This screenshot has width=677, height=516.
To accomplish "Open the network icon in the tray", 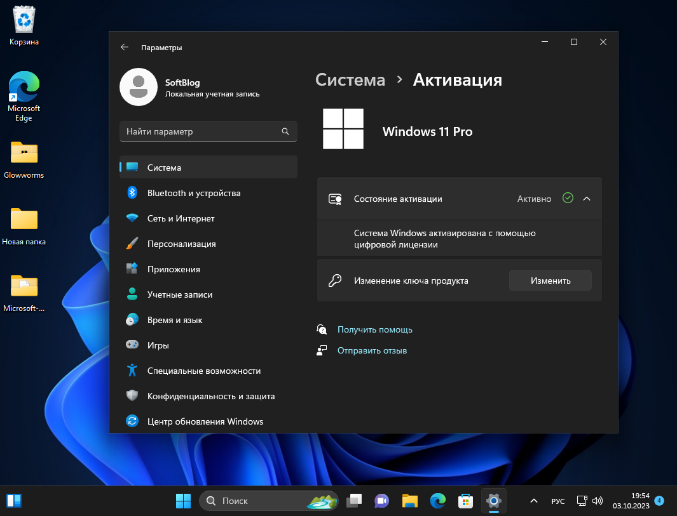I will click(582, 501).
